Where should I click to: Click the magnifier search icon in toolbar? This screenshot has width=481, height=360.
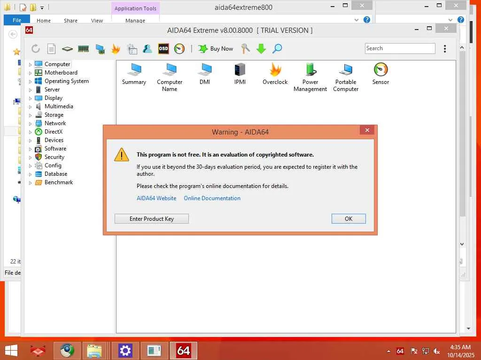point(277,49)
